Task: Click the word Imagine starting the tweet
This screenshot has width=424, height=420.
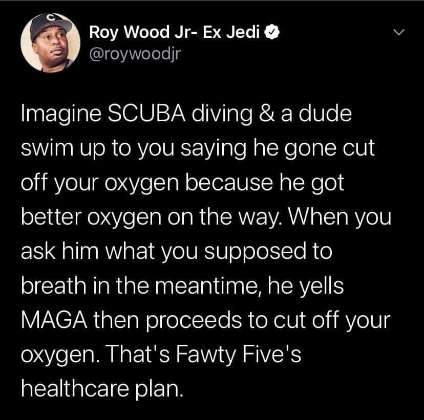Action: (61, 114)
